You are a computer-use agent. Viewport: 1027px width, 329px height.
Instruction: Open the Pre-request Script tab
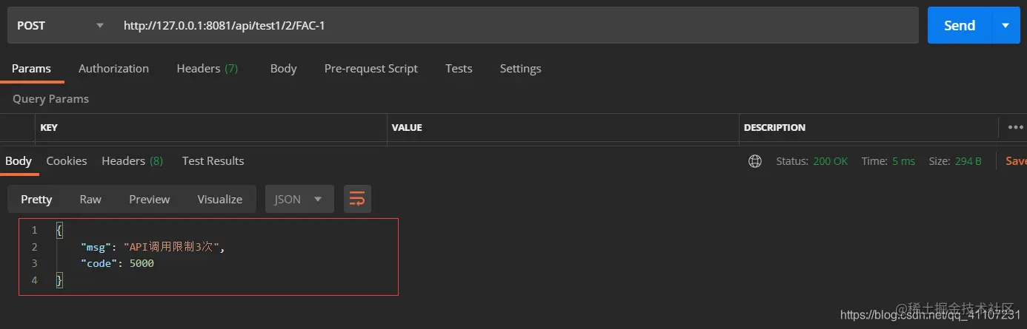point(371,68)
